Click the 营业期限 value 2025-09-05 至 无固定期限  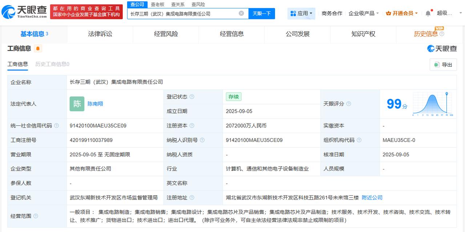[100, 155]
